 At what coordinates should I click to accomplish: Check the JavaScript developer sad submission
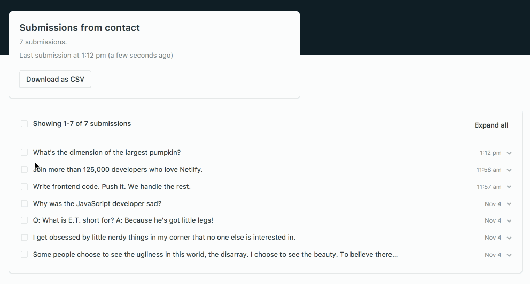point(25,204)
